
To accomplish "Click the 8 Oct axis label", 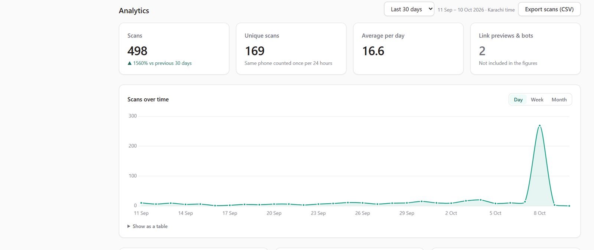I will (x=539, y=213).
